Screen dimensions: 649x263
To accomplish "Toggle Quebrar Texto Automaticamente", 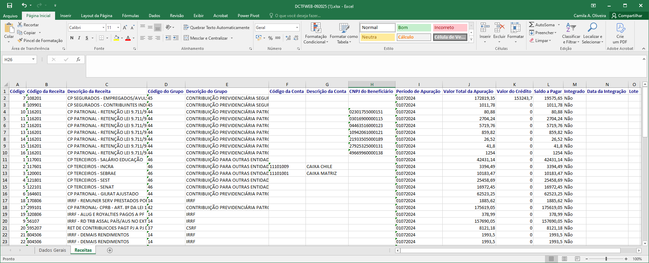I will (x=217, y=27).
